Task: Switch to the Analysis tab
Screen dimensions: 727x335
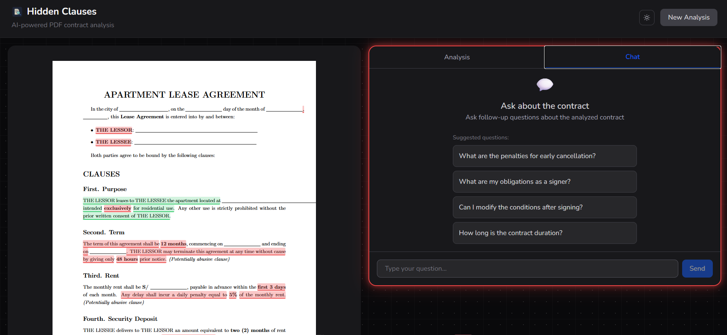Action: (x=457, y=57)
